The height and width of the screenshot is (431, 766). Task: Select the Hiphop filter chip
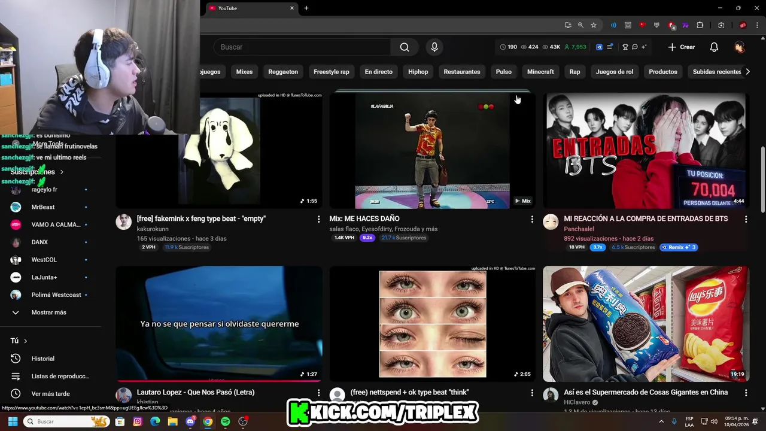coord(418,72)
